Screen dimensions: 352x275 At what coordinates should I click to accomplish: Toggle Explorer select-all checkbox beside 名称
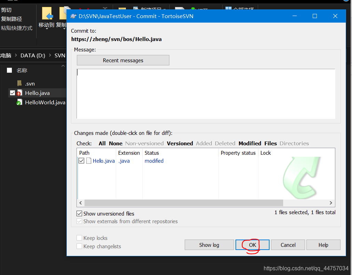click(9, 71)
